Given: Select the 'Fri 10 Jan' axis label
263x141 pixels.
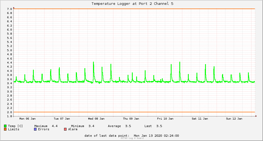Looking at the screenshot, I should (165, 119).
